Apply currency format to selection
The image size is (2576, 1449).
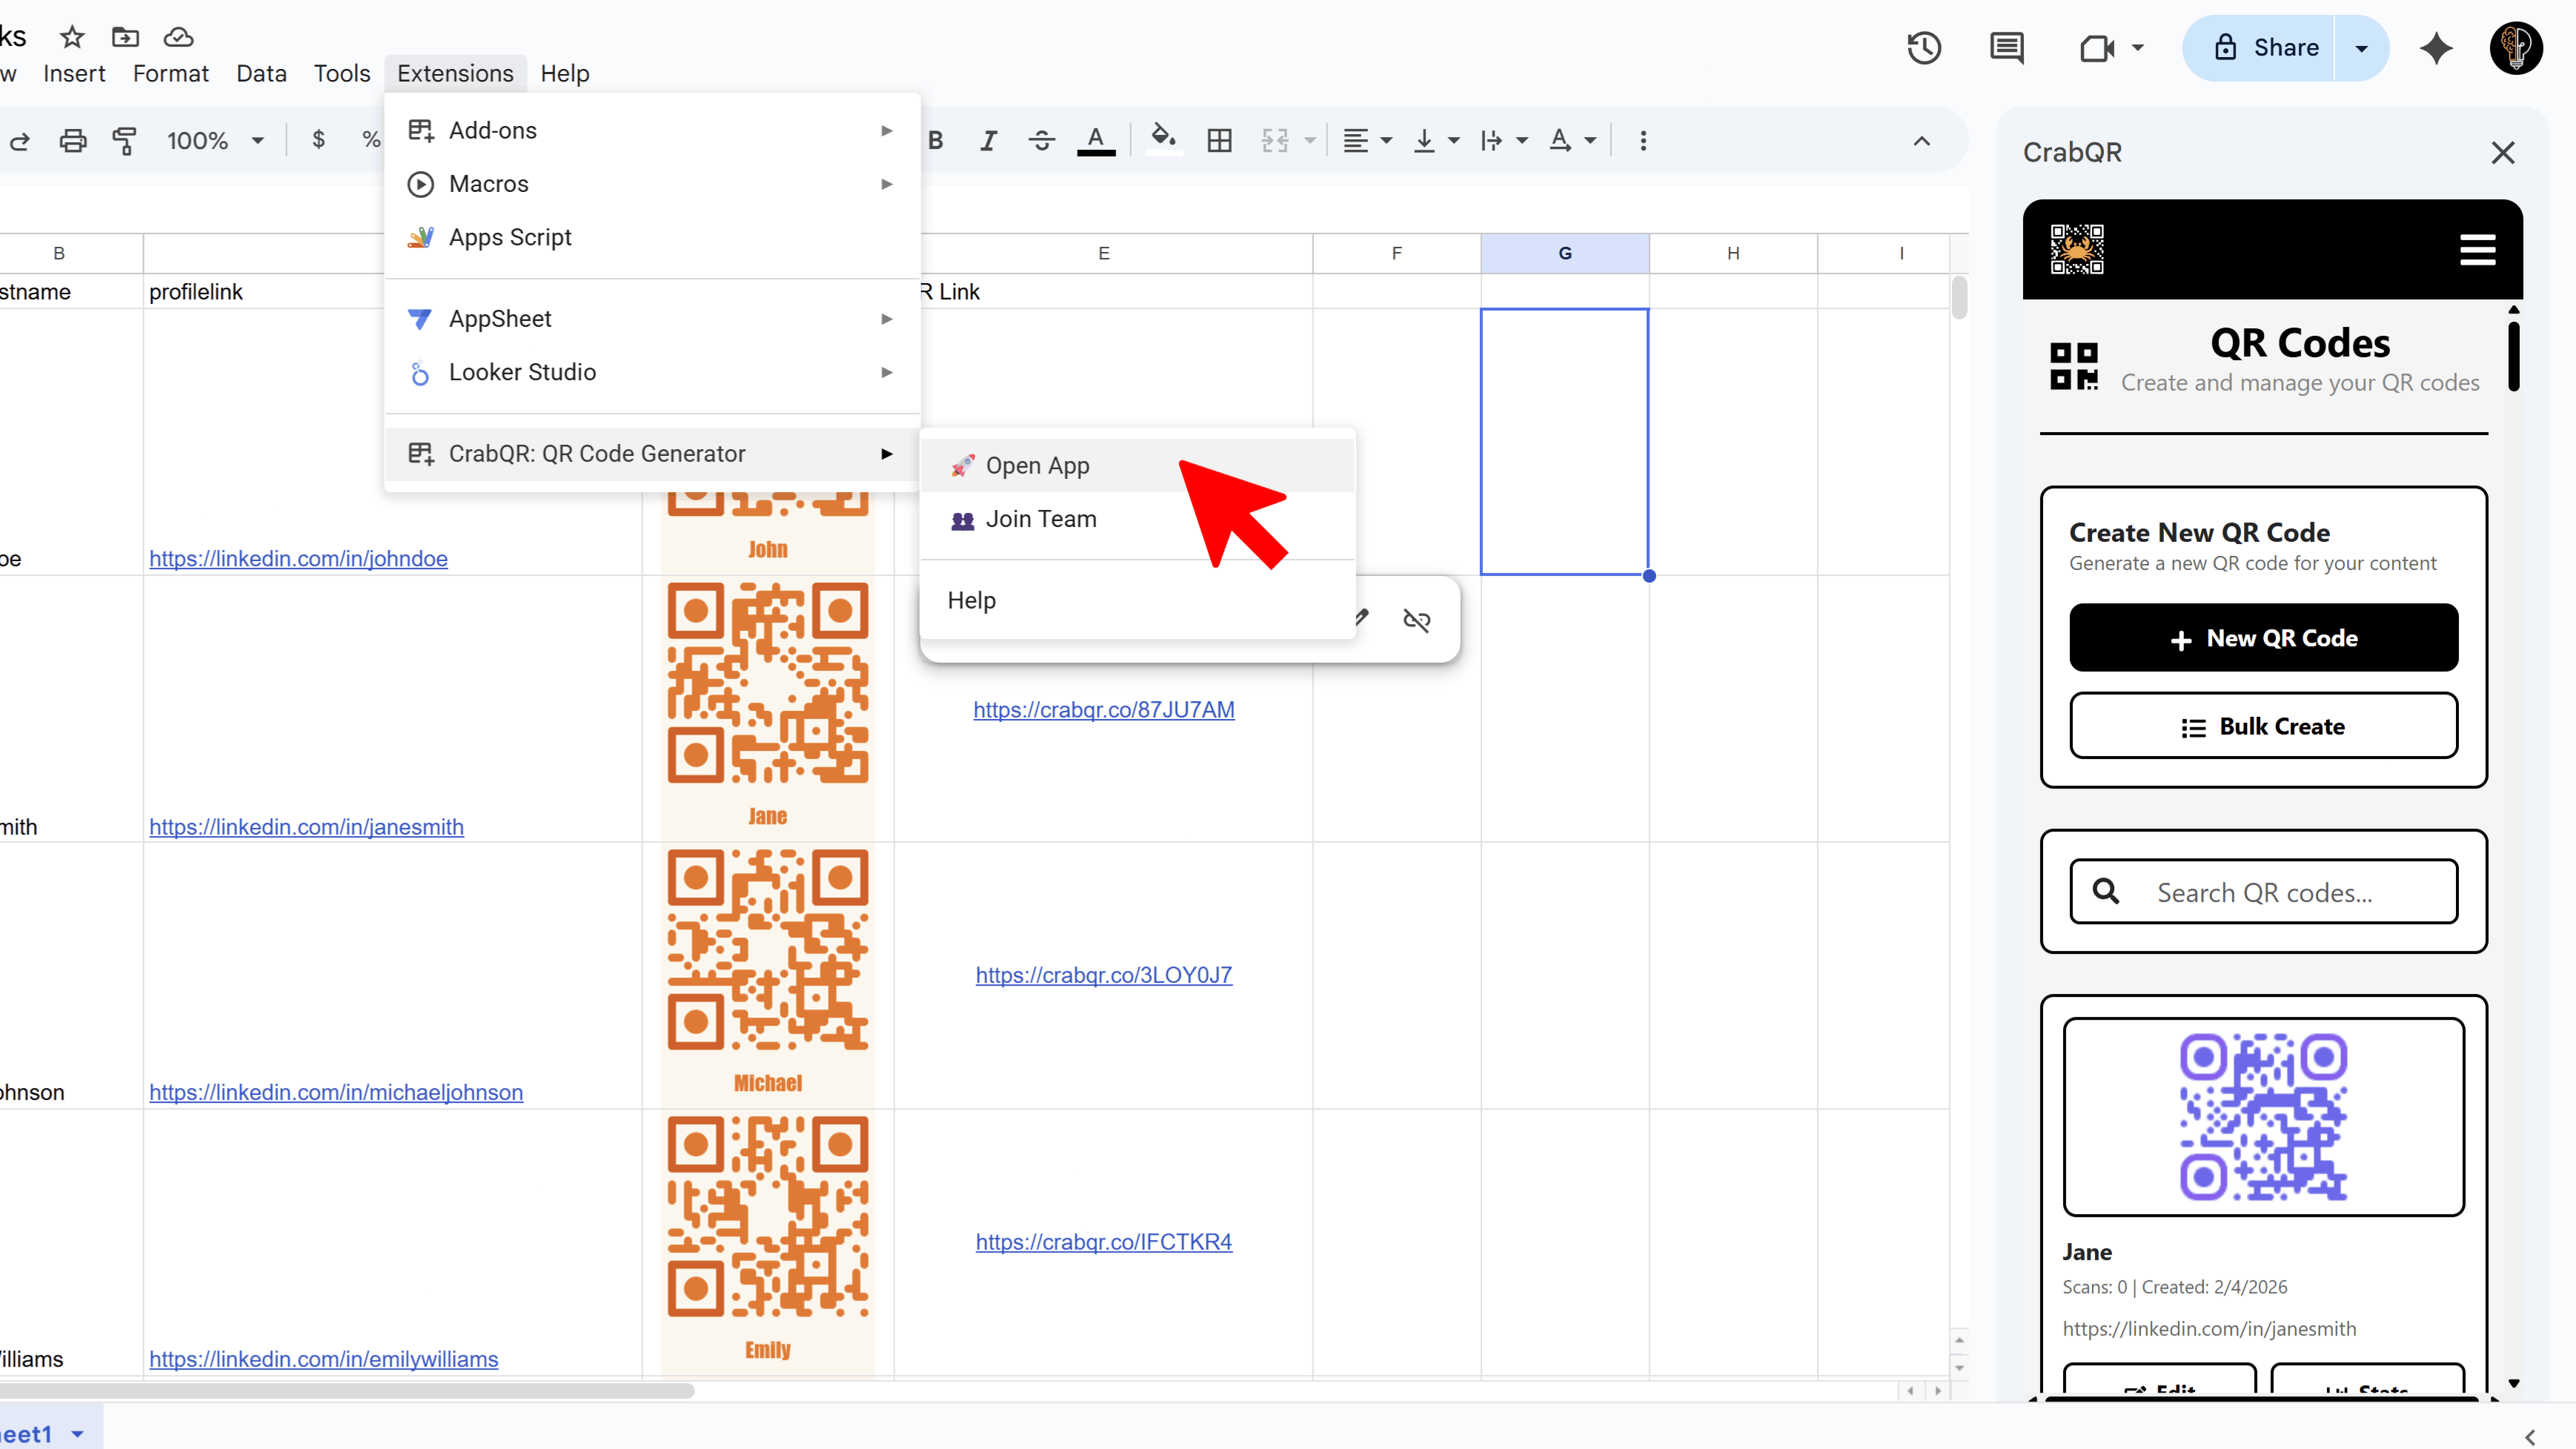318,140
